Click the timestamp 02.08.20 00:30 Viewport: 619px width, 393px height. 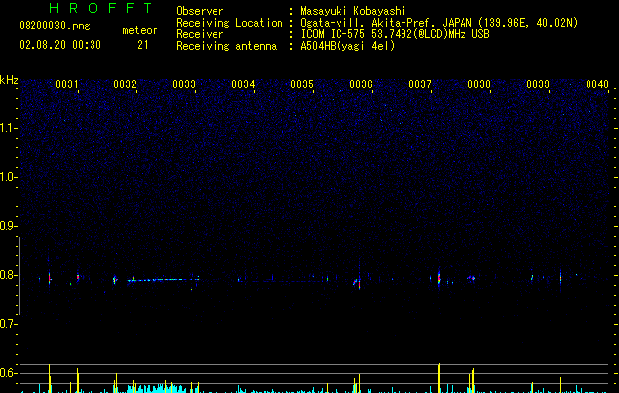[60, 45]
